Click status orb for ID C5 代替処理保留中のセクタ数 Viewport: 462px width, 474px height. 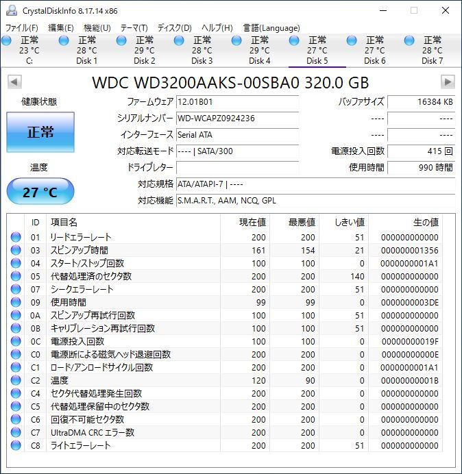tap(16, 406)
